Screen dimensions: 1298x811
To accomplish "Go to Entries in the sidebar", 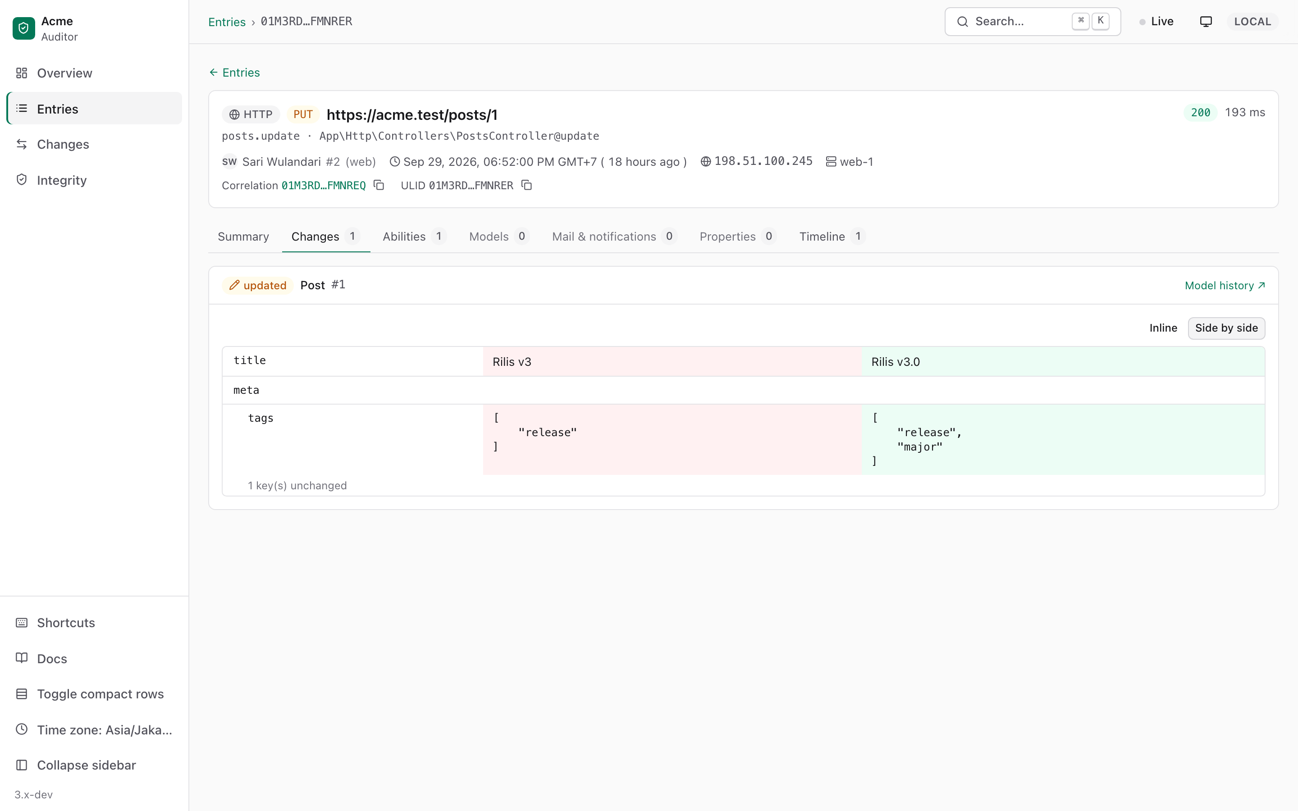I will coord(94,109).
